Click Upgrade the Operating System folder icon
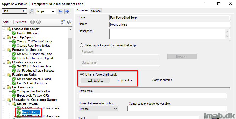 pyautogui.click(x=9, y=100)
